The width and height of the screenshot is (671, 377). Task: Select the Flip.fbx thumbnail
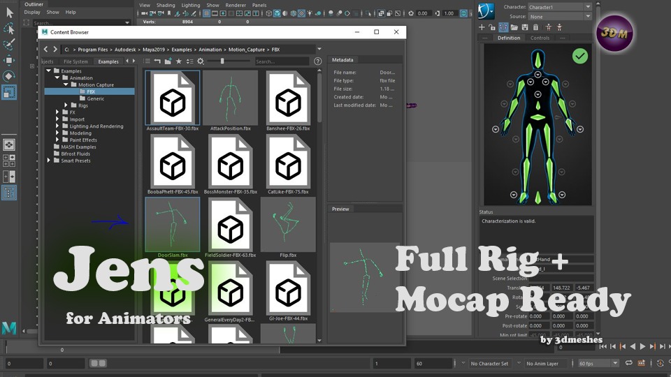pos(288,224)
